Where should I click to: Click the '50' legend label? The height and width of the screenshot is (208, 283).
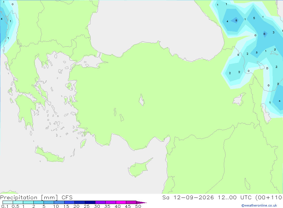coord(138,206)
